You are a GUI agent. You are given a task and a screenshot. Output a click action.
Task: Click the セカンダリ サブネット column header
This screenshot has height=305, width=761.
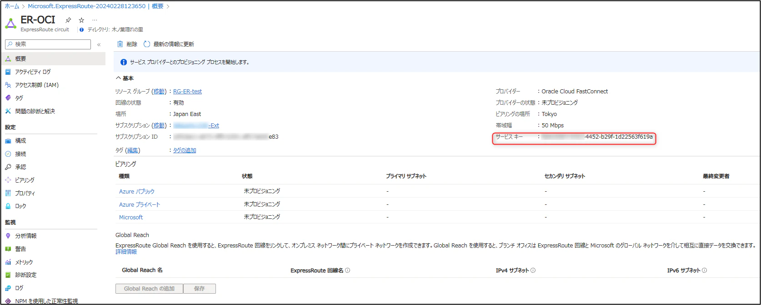coord(565,176)
